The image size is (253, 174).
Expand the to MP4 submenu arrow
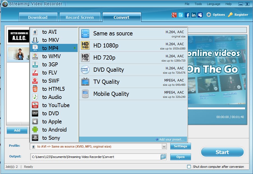75,48
